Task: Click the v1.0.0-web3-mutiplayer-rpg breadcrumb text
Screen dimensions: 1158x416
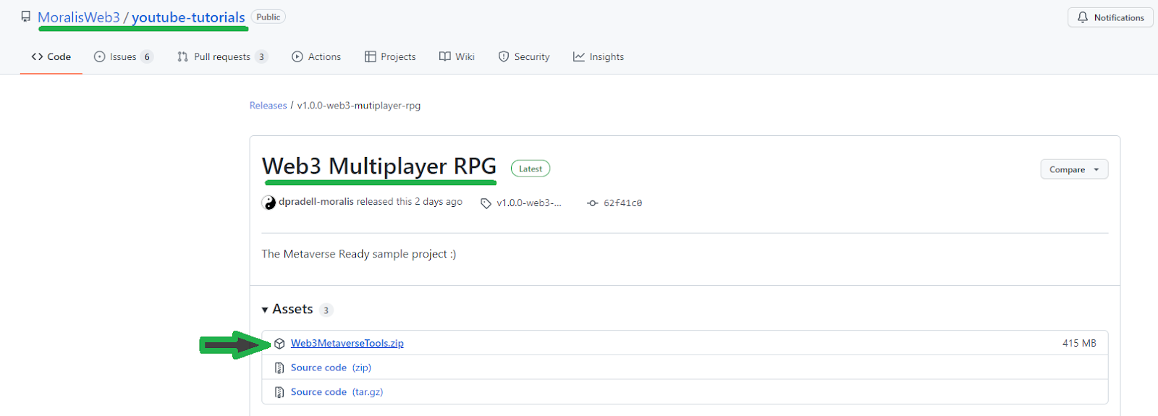Action: pyautogui.click(x=359, y=106)
